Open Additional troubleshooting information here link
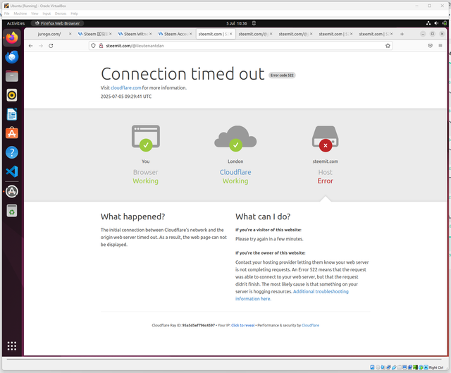 coord(292,295)
